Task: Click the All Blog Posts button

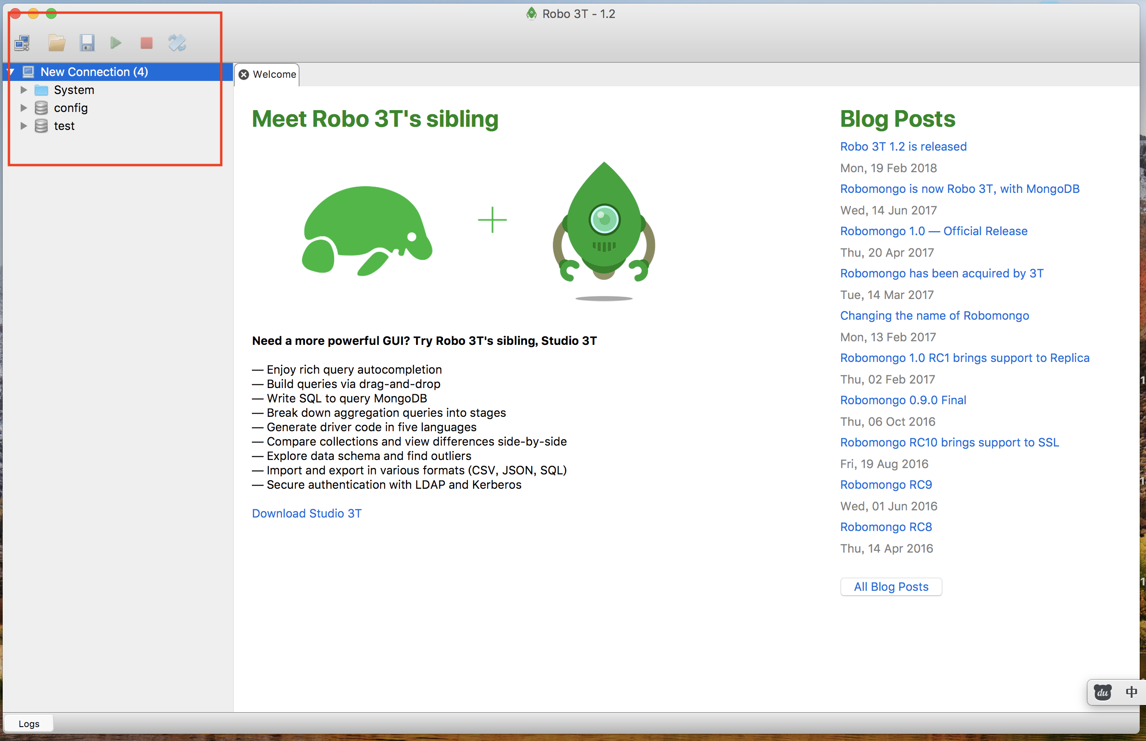Action: 891,586
